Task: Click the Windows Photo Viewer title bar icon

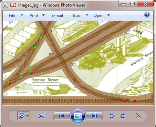Action: (x=6, y=5)
